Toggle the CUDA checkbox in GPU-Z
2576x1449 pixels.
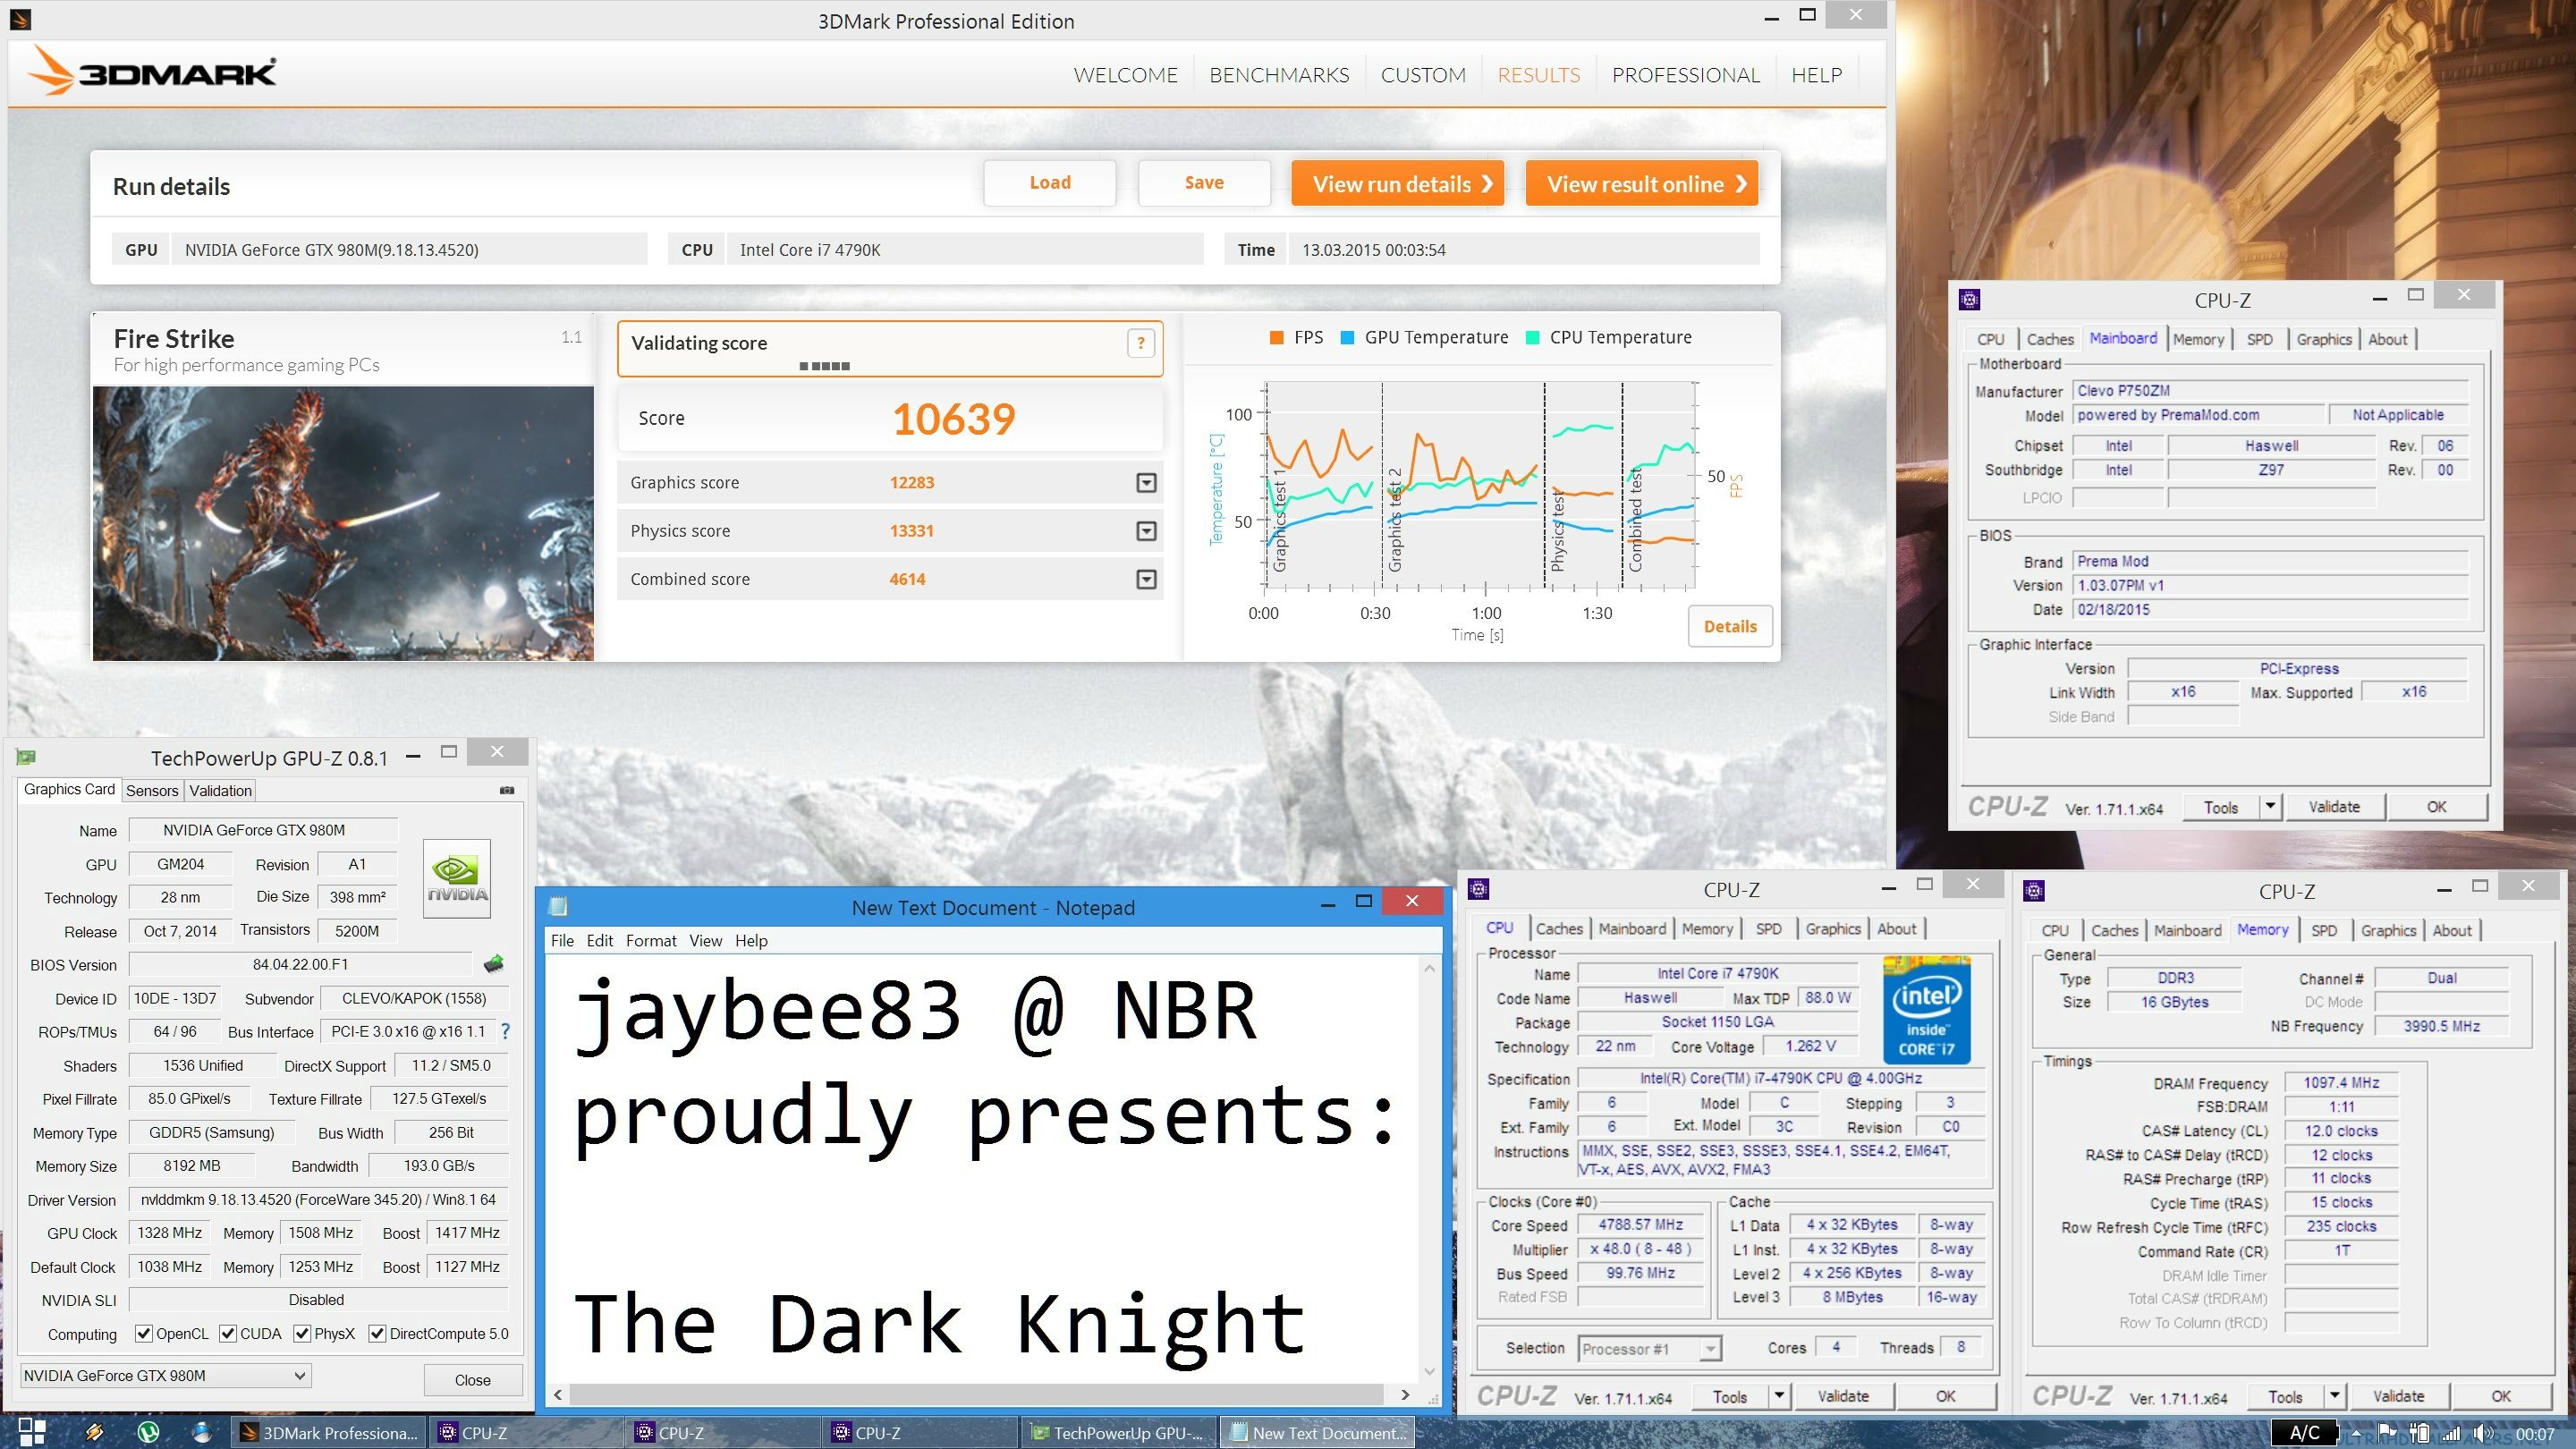[x=228, y=1333]
